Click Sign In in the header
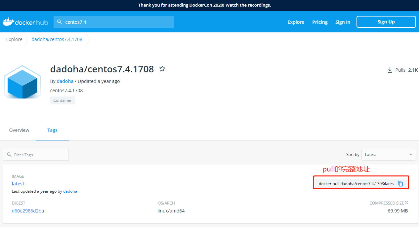Screen dimensions: 419x227 click(343, 22)
